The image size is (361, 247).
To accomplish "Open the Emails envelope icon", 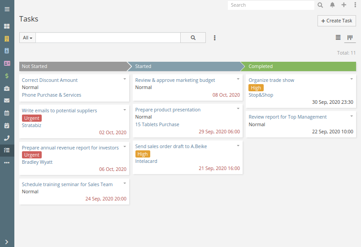I will [x=7, y=100].
